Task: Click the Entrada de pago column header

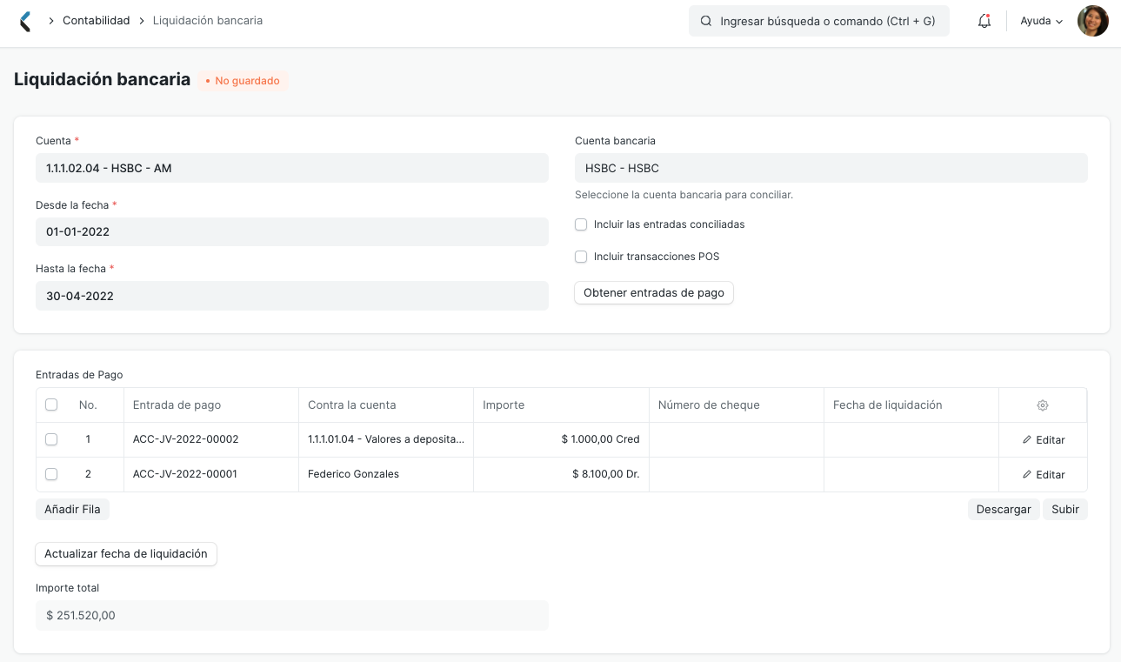Action: coord(211,405)
